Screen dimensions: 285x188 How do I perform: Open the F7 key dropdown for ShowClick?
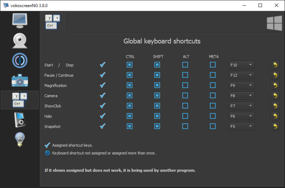point(242,106)
